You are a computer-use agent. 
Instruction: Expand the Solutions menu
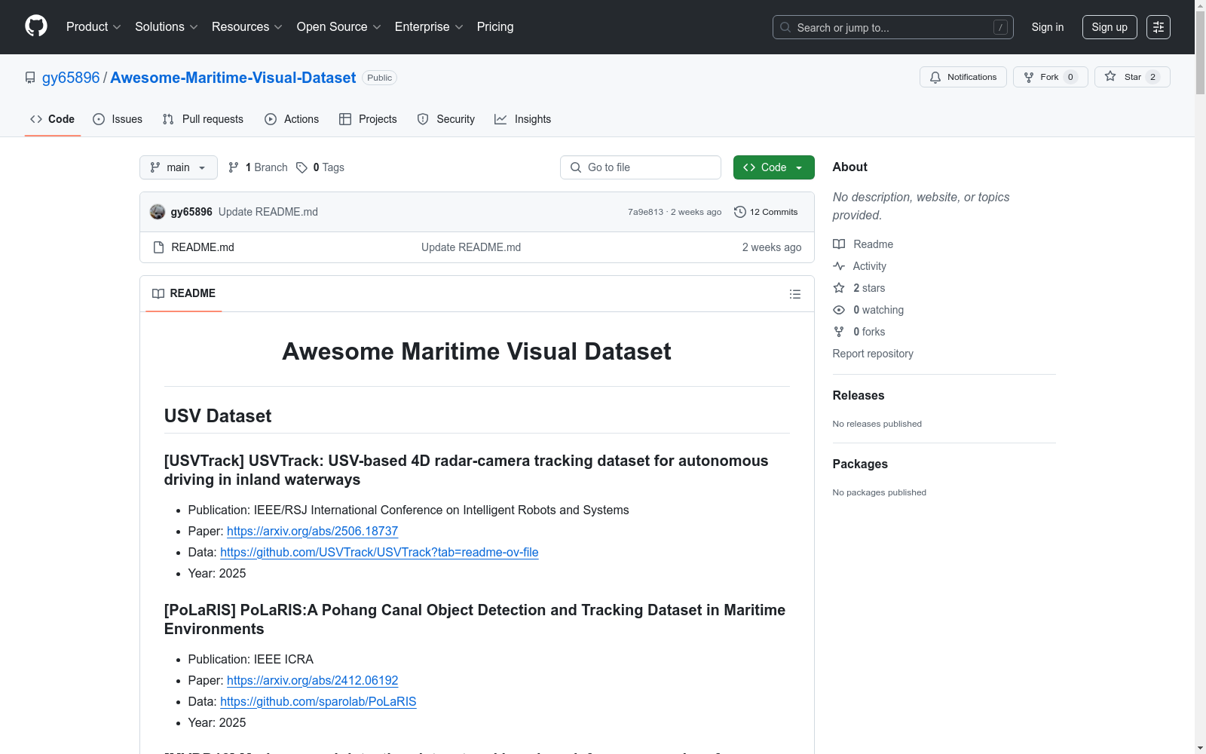tap(167, 27)
